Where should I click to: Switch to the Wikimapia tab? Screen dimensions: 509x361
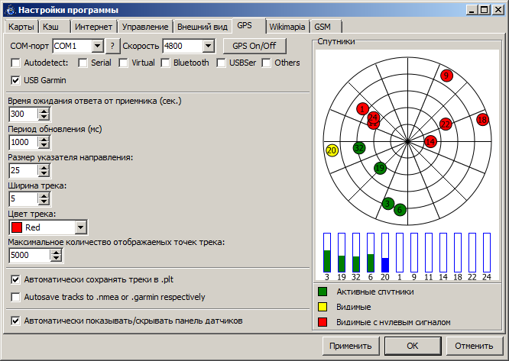point(283,27)
